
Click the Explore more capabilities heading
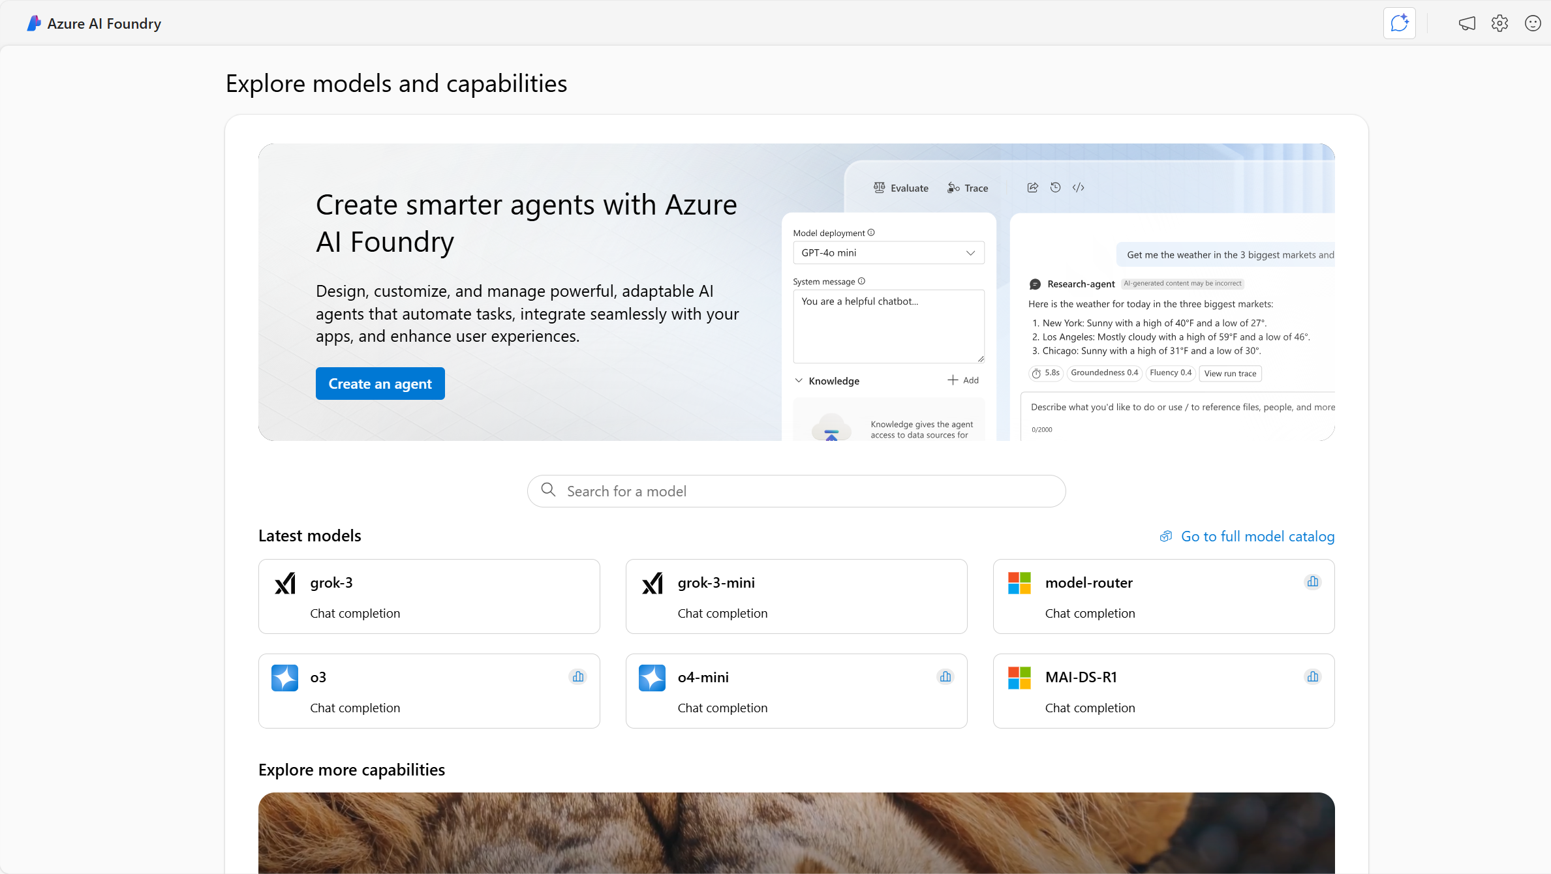[352, 770]
